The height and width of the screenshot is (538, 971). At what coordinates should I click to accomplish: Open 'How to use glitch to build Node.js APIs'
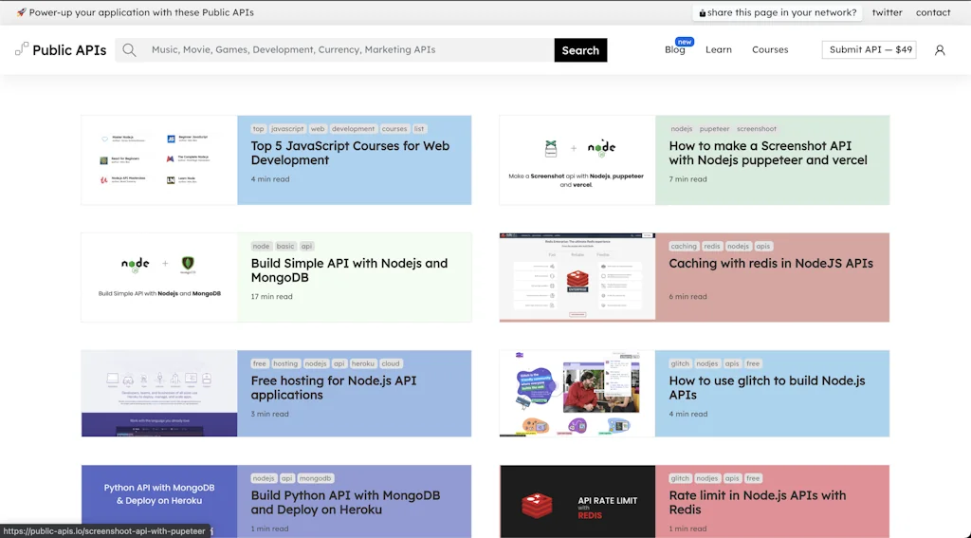point(766,387)
